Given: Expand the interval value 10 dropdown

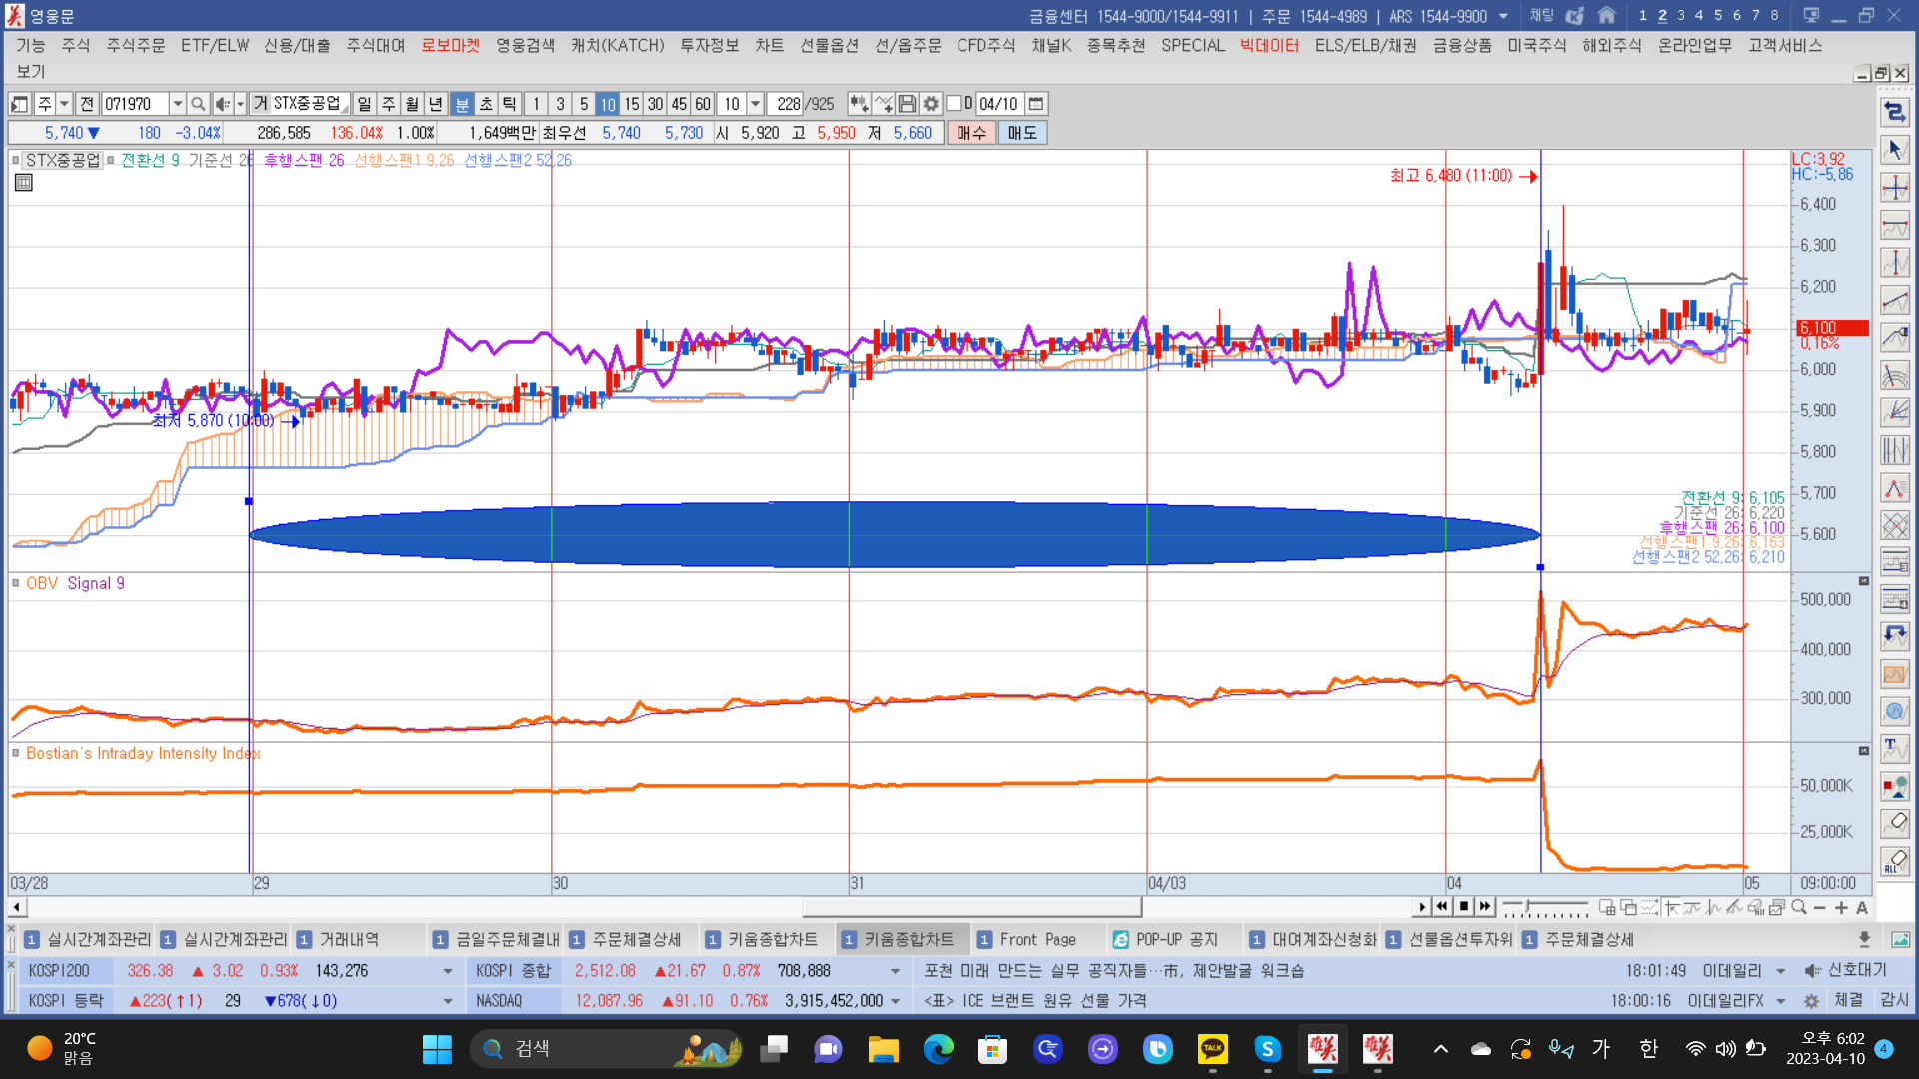Looking at the screenshot, I should pyautogui.click(x=756, y=104).
